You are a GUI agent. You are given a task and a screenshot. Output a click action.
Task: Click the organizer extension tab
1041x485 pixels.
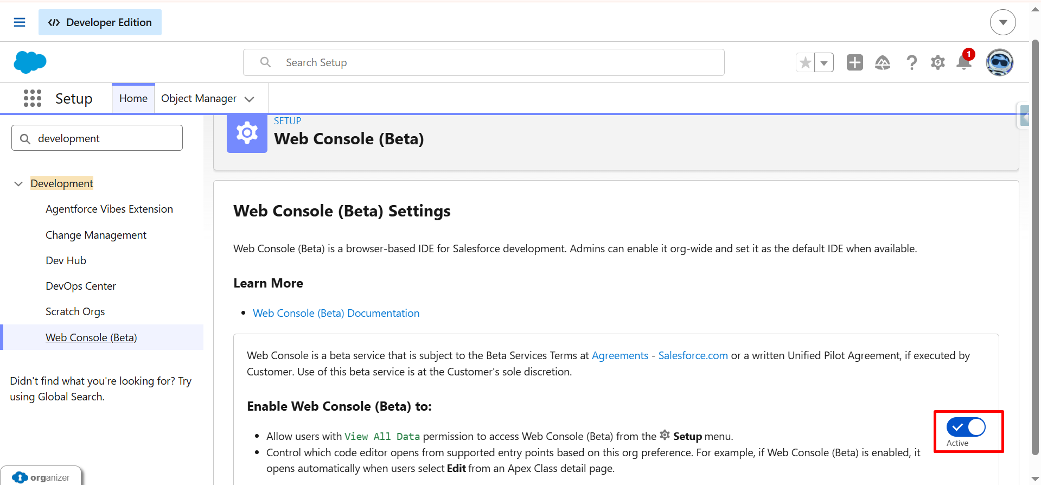41,477
